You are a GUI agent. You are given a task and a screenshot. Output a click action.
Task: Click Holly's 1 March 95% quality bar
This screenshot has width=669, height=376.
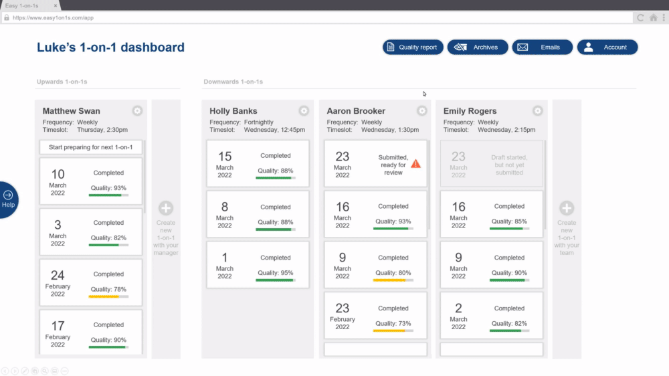[275, 280]
